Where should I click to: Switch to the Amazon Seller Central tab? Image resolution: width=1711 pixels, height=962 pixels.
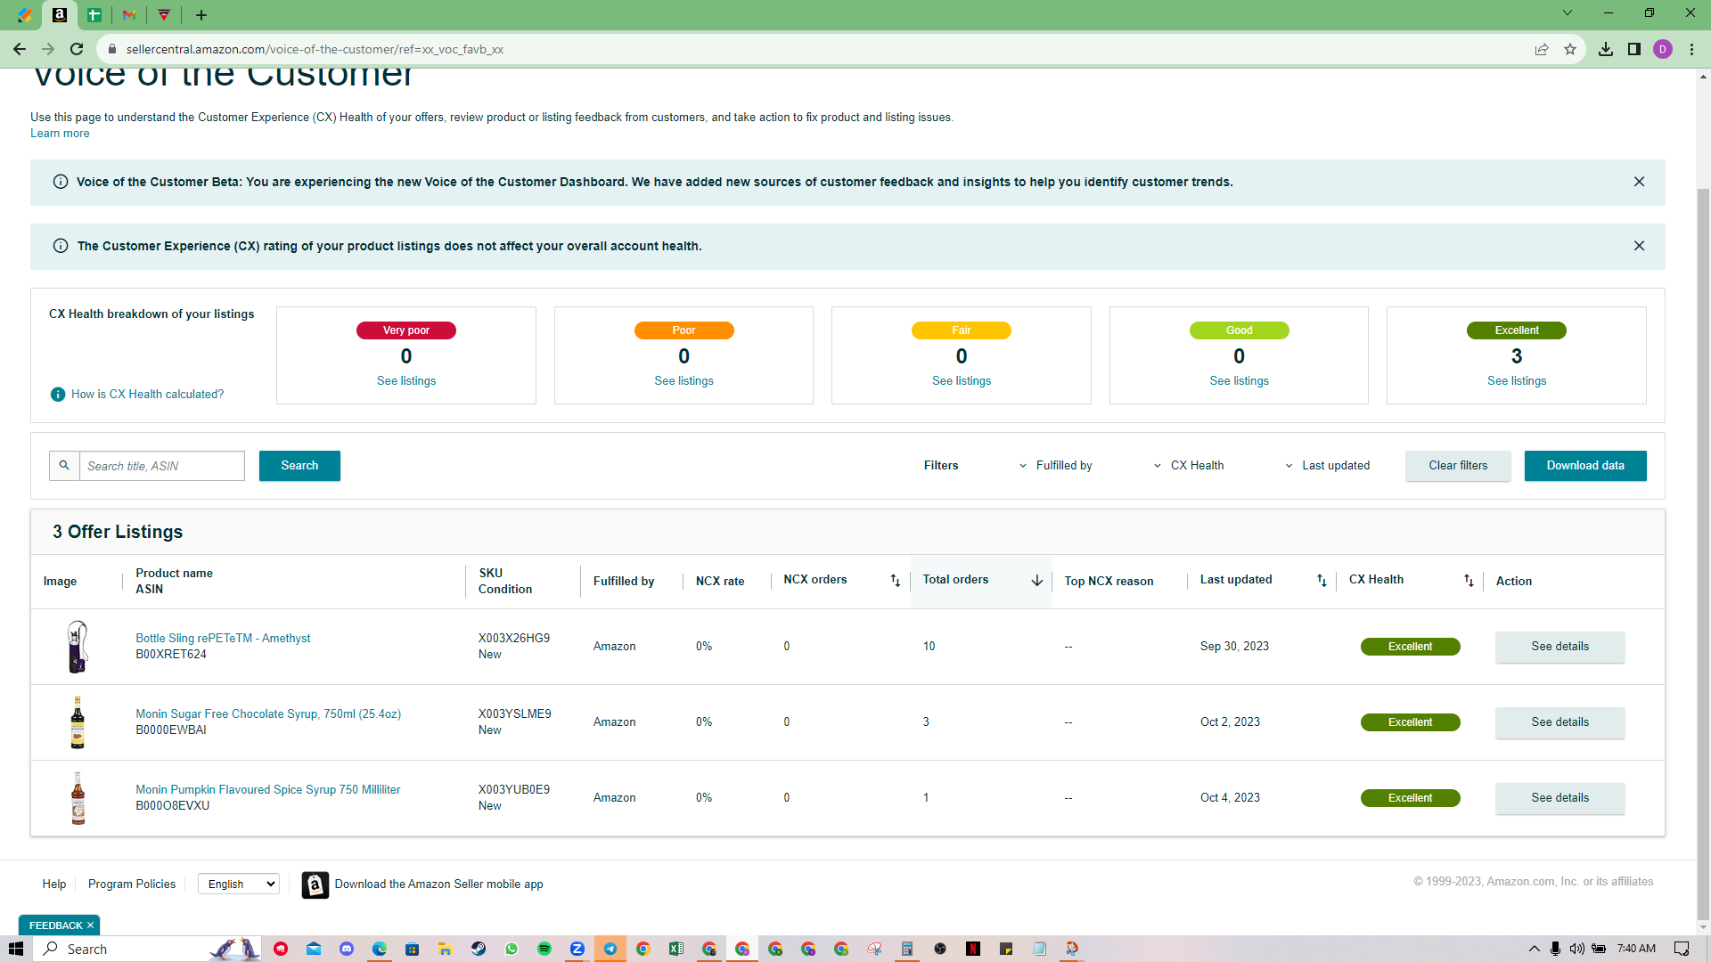click(60, 15)
